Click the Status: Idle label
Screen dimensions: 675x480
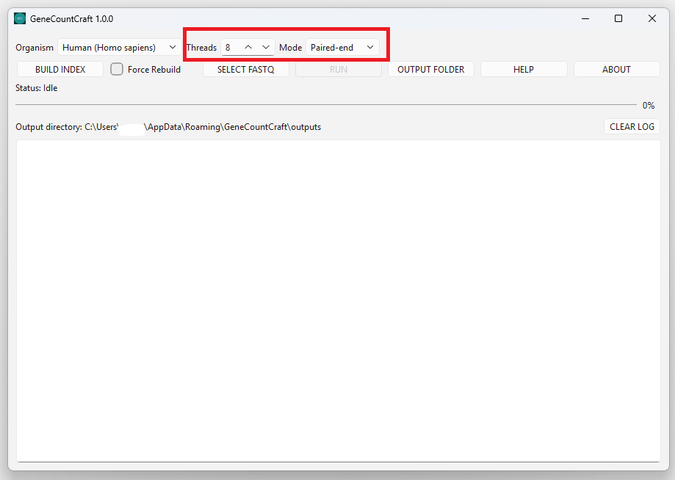[36, 87]
